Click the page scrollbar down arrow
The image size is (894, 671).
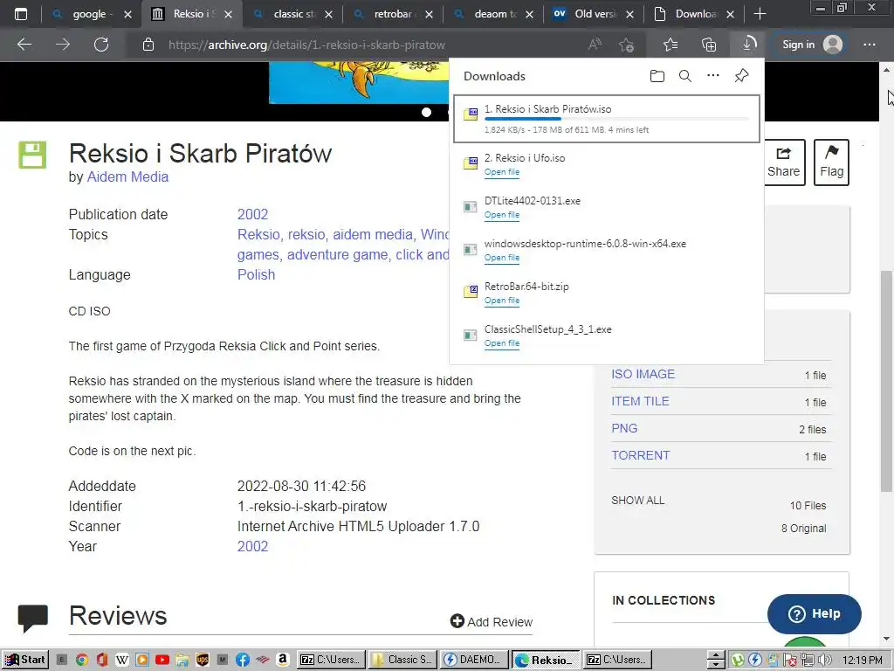click(887, 639)
